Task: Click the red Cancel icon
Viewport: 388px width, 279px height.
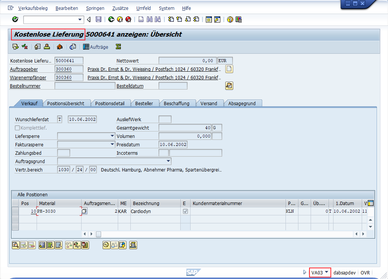Action: coord(128,19)
